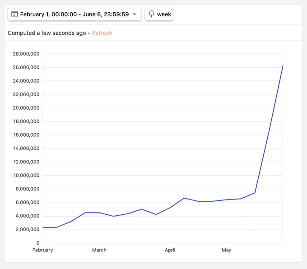Select the 6,000,000 y-axis label

pyautogui.click(x=28, y=203)
